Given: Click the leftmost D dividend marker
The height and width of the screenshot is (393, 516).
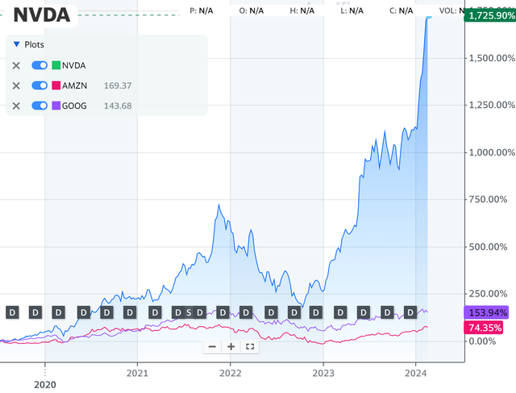Looking at the screenshot, I should point(12,312).
